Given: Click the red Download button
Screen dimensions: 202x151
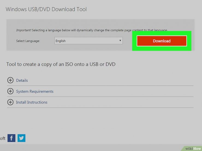Looking at the screenshot, I should [162, 41].
